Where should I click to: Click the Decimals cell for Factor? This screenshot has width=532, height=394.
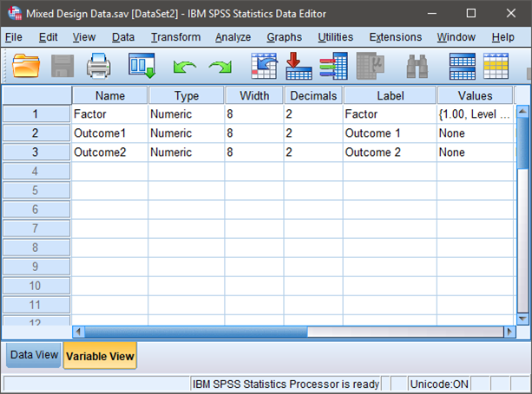[x=313, y=113]
